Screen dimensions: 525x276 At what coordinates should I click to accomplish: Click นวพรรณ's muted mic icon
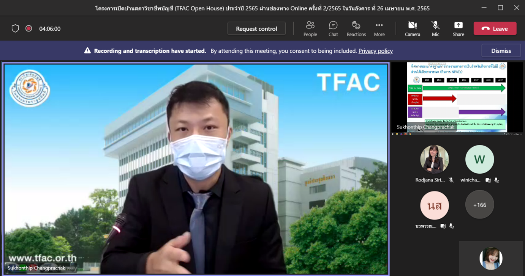(x=451, y=226)
